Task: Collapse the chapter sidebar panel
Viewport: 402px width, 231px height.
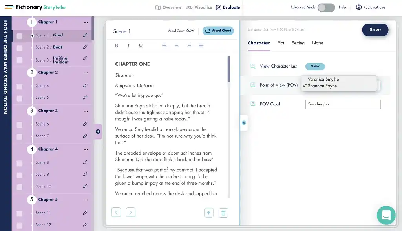Action: pyautogui.click(x=98, y=132)
